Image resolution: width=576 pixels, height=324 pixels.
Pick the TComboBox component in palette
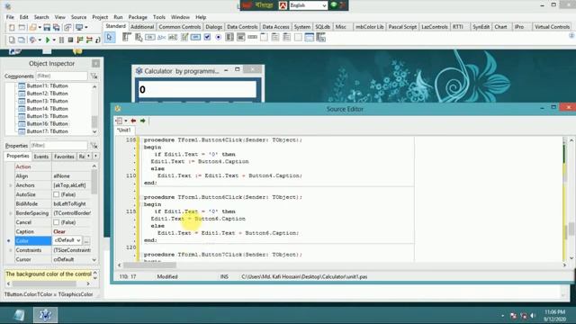tap(241, 37)
